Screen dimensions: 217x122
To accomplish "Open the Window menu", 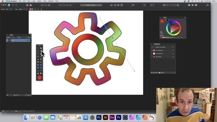I will pyautogui.click(x=51, y=1).
